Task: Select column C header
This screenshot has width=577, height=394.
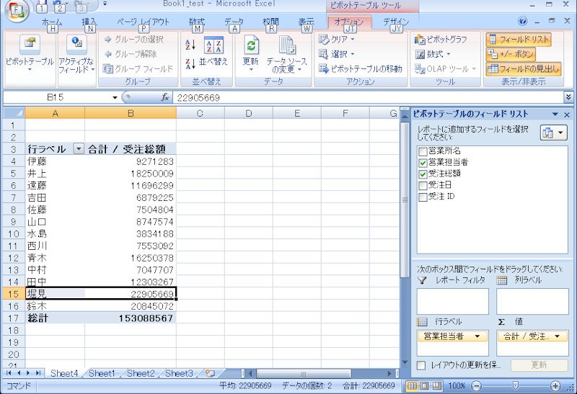Action: [x=201, y=113]
